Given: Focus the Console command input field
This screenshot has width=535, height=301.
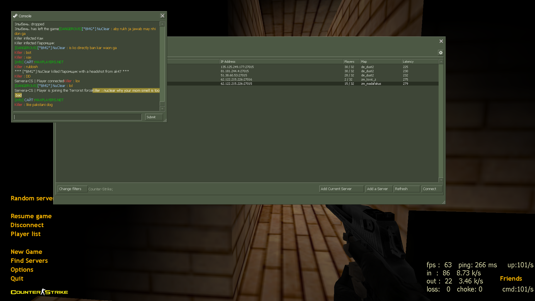Looking at the screenshot, I should [78, 117].
